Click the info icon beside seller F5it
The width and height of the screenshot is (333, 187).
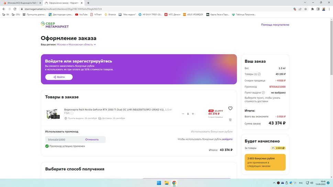(72, 113)
